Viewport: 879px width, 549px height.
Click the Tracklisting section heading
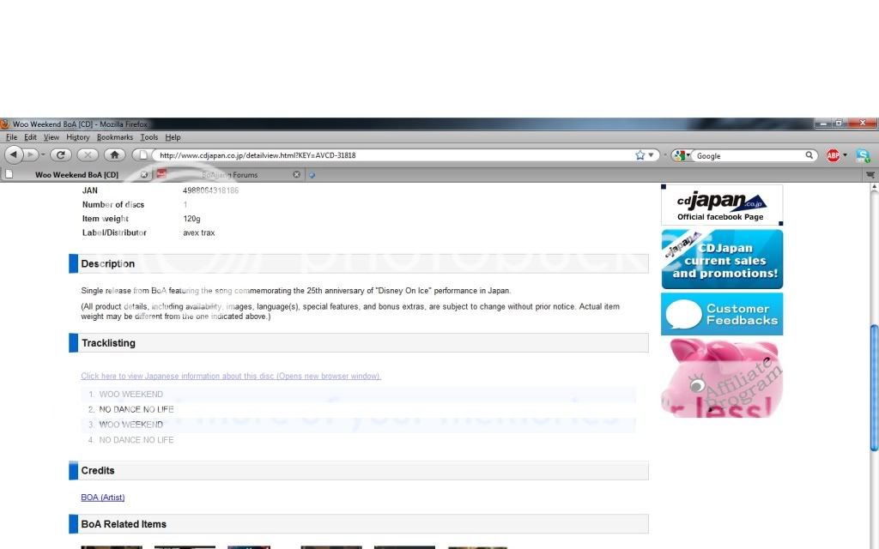108,343
